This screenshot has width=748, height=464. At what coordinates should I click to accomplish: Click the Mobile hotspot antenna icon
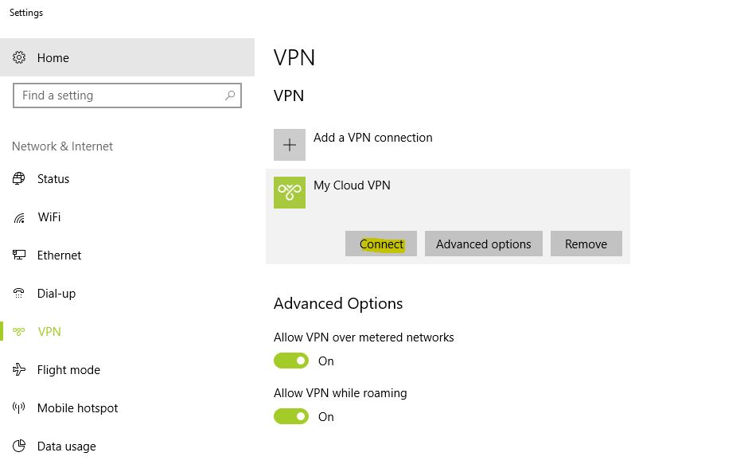click(18, 407)
